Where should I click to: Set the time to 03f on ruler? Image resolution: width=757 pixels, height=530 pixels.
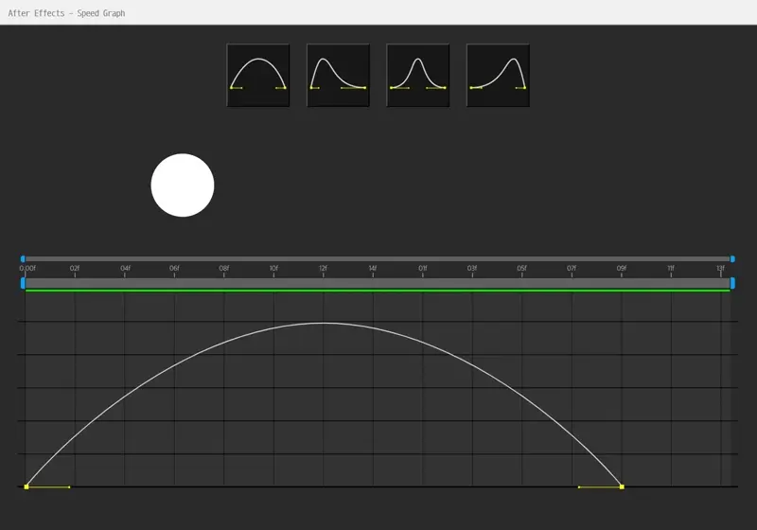472,269
